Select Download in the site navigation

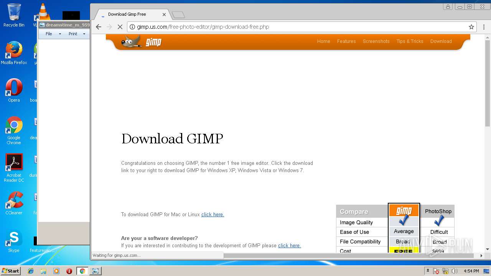(x=441, y=41)
